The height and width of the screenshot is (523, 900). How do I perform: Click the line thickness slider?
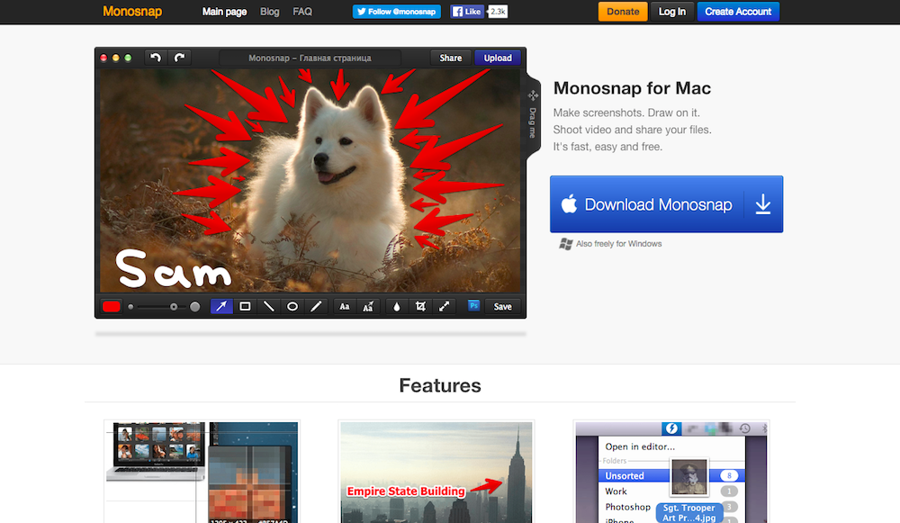point(164,306)
